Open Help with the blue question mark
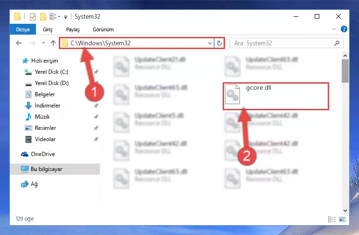 (x=344, y=29)
